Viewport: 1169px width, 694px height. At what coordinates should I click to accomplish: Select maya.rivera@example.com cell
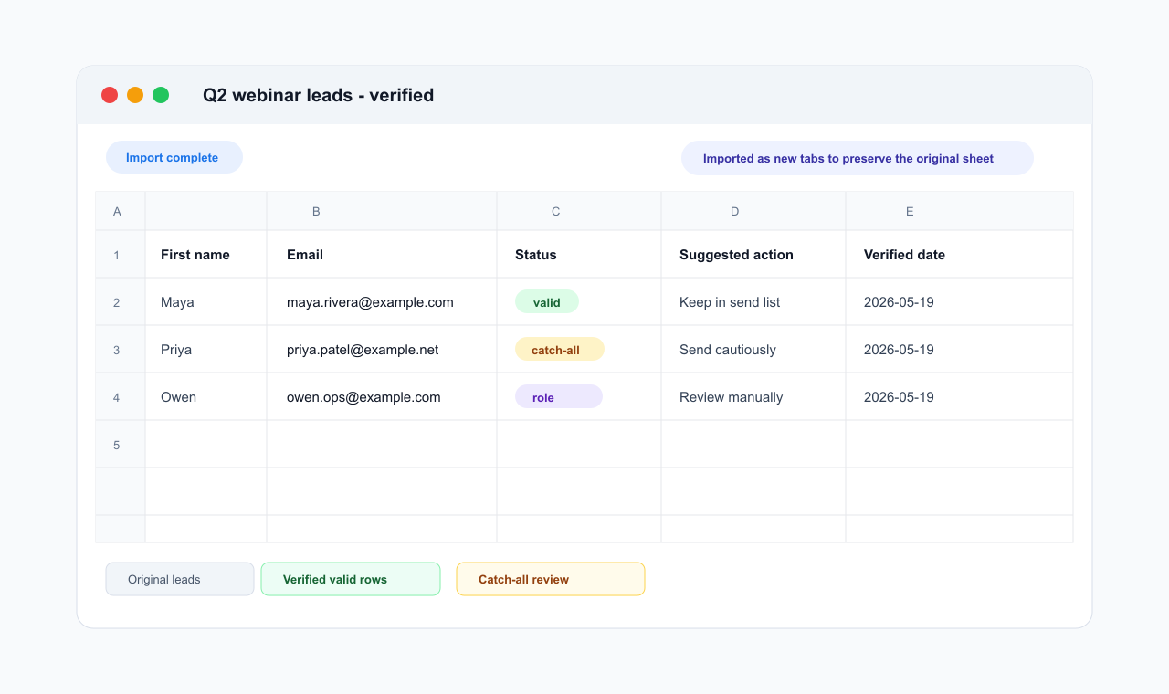tap(382, 302)
